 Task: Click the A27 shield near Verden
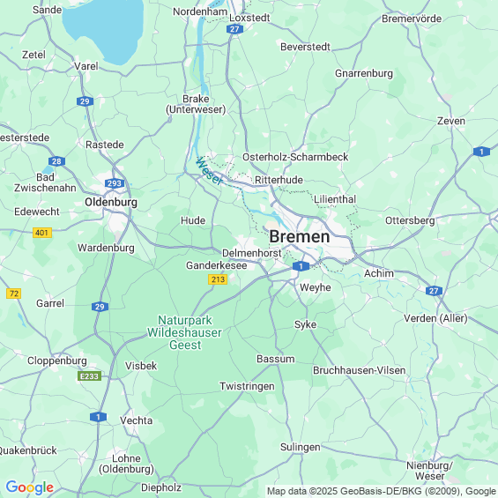click(x=434, y=291)
